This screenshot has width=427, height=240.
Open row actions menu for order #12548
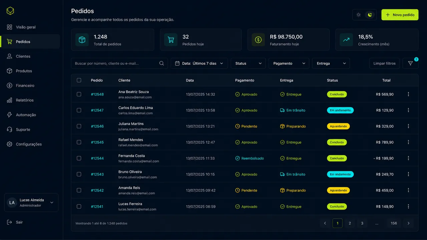pos(408,94)
